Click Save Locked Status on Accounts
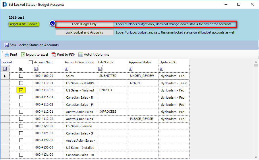259x160 pixels. point(32,45)
